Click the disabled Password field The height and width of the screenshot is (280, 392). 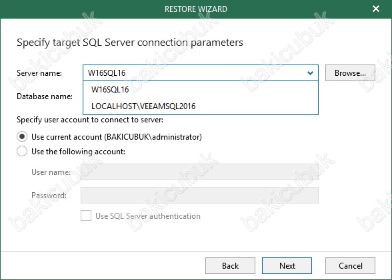click(x=199, y=196)
